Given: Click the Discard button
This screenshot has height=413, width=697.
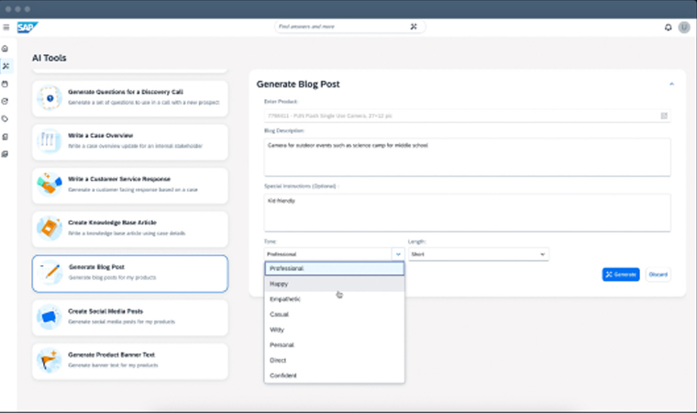Looking at the screenshot, I should [x=658, y=274].
